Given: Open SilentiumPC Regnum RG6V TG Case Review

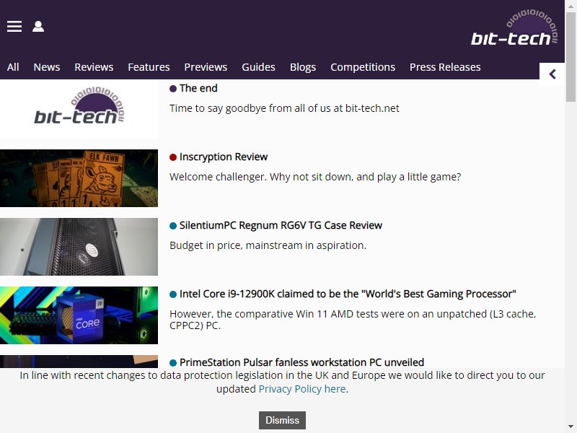Looking at the screenshot, I should pos(281,225).
